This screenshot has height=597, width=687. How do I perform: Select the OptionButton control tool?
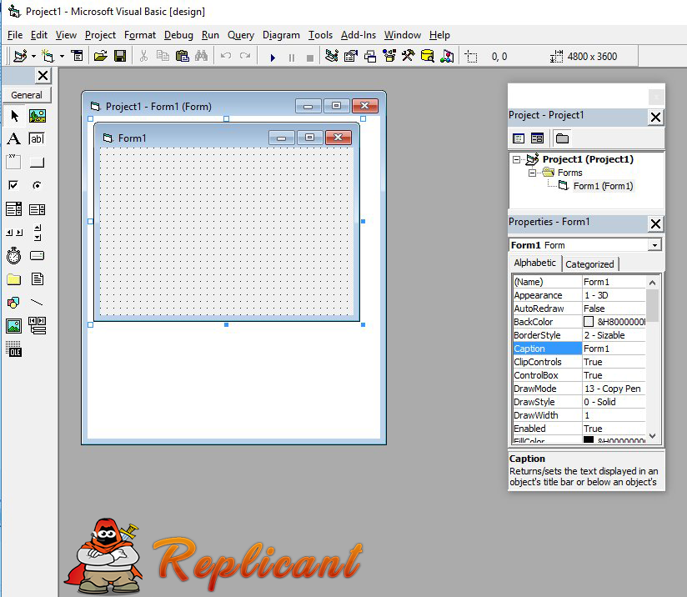tap(37, 185)
